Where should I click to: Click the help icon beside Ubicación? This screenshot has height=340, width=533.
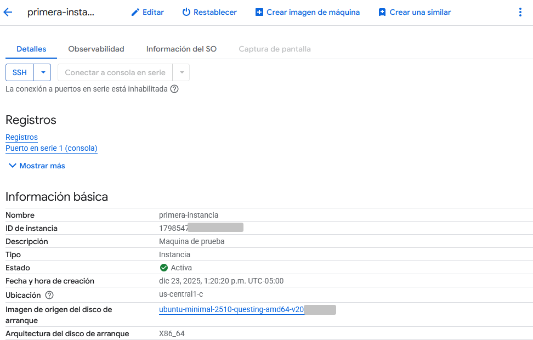click(x=49, y=295)
